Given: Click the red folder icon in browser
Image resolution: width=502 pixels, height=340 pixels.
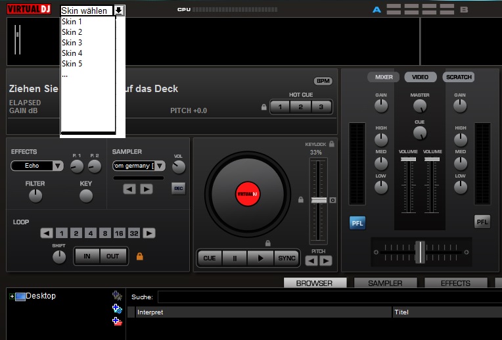Looking at the screenshot, I should coord(117,321).
